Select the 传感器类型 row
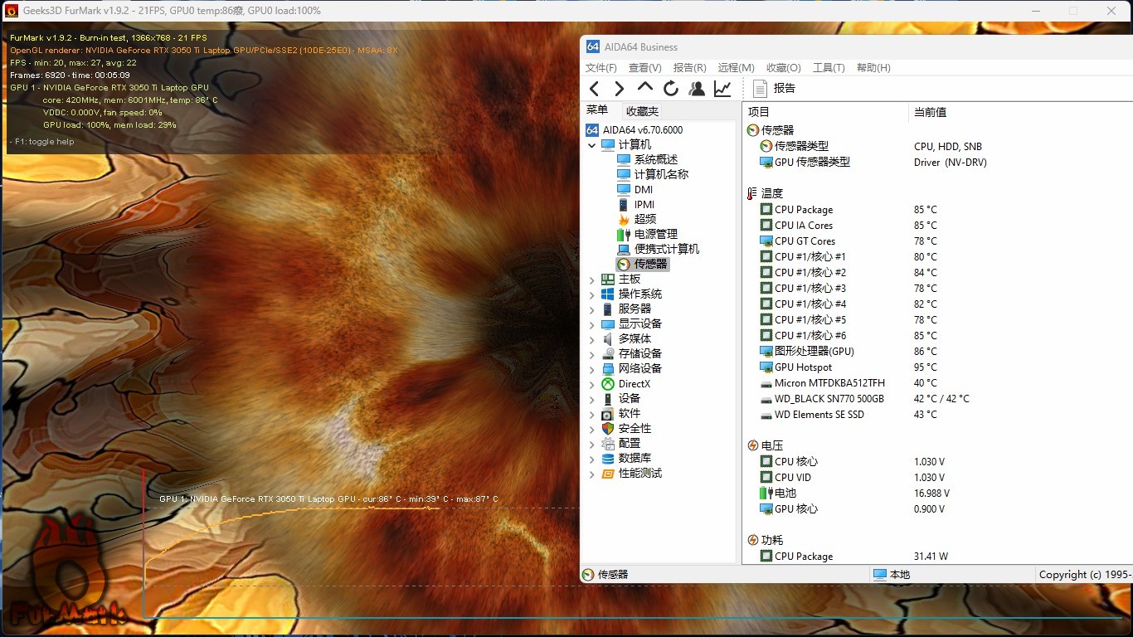 pos(937,147)
